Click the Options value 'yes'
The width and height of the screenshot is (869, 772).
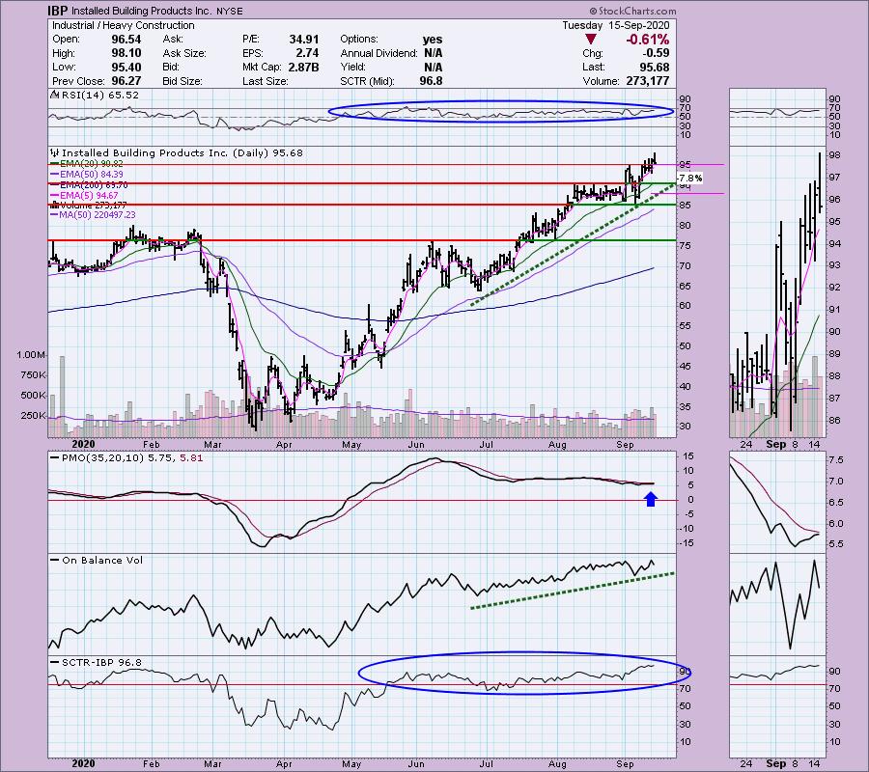[x=433, y=40]
